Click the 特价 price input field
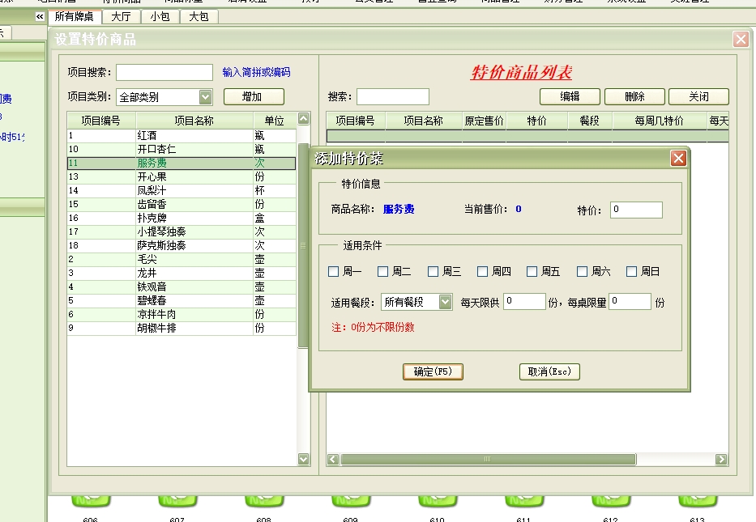Image resolution: width=756 pixels, height=522 pixels. 636,210
